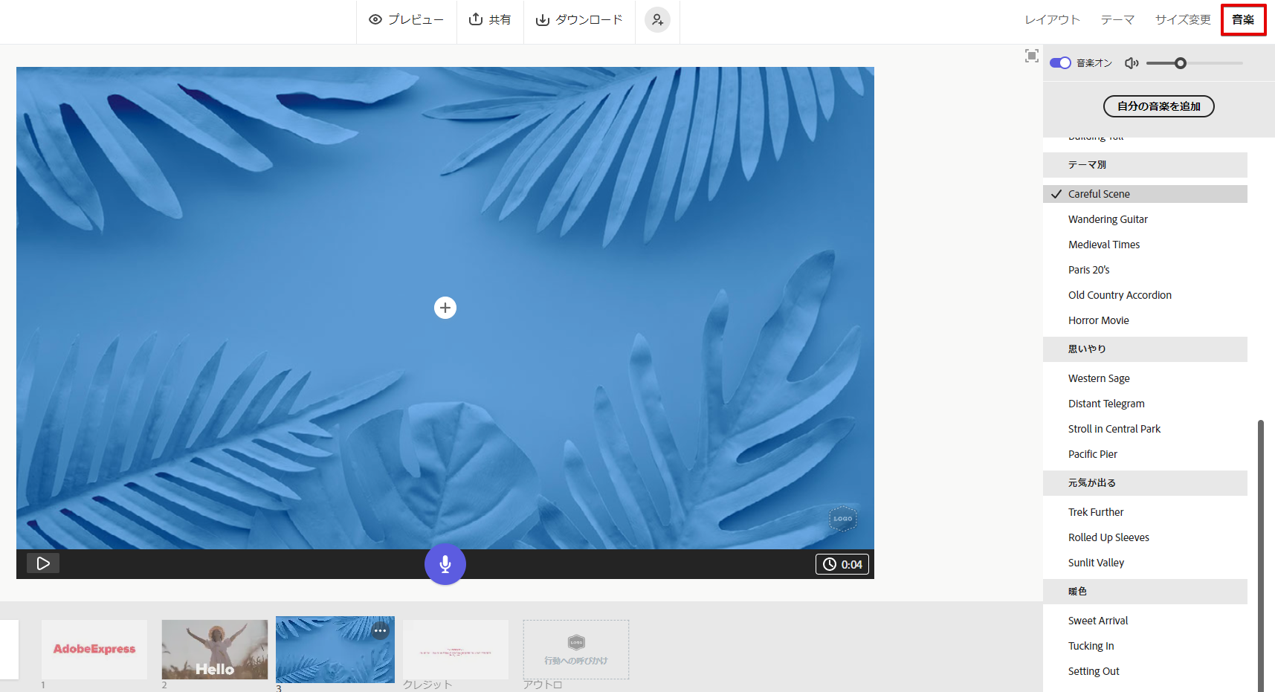Click the preview eye icon
Image resolution: width=1275 pixels, height=692 pixels.
(376, 19)
